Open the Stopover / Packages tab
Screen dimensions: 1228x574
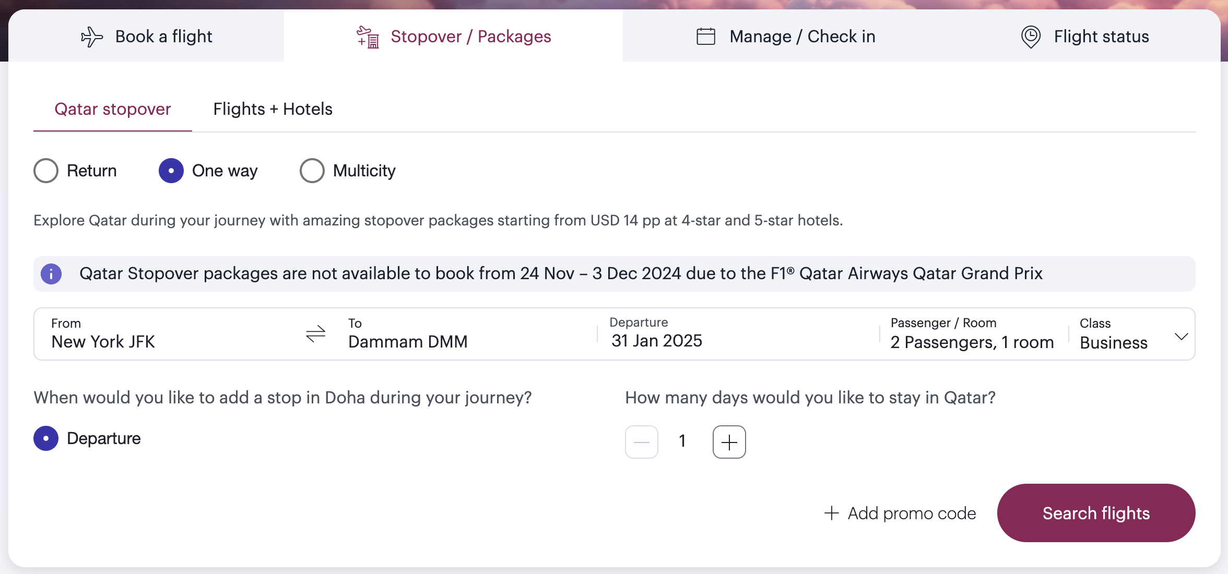click(453, 36)
